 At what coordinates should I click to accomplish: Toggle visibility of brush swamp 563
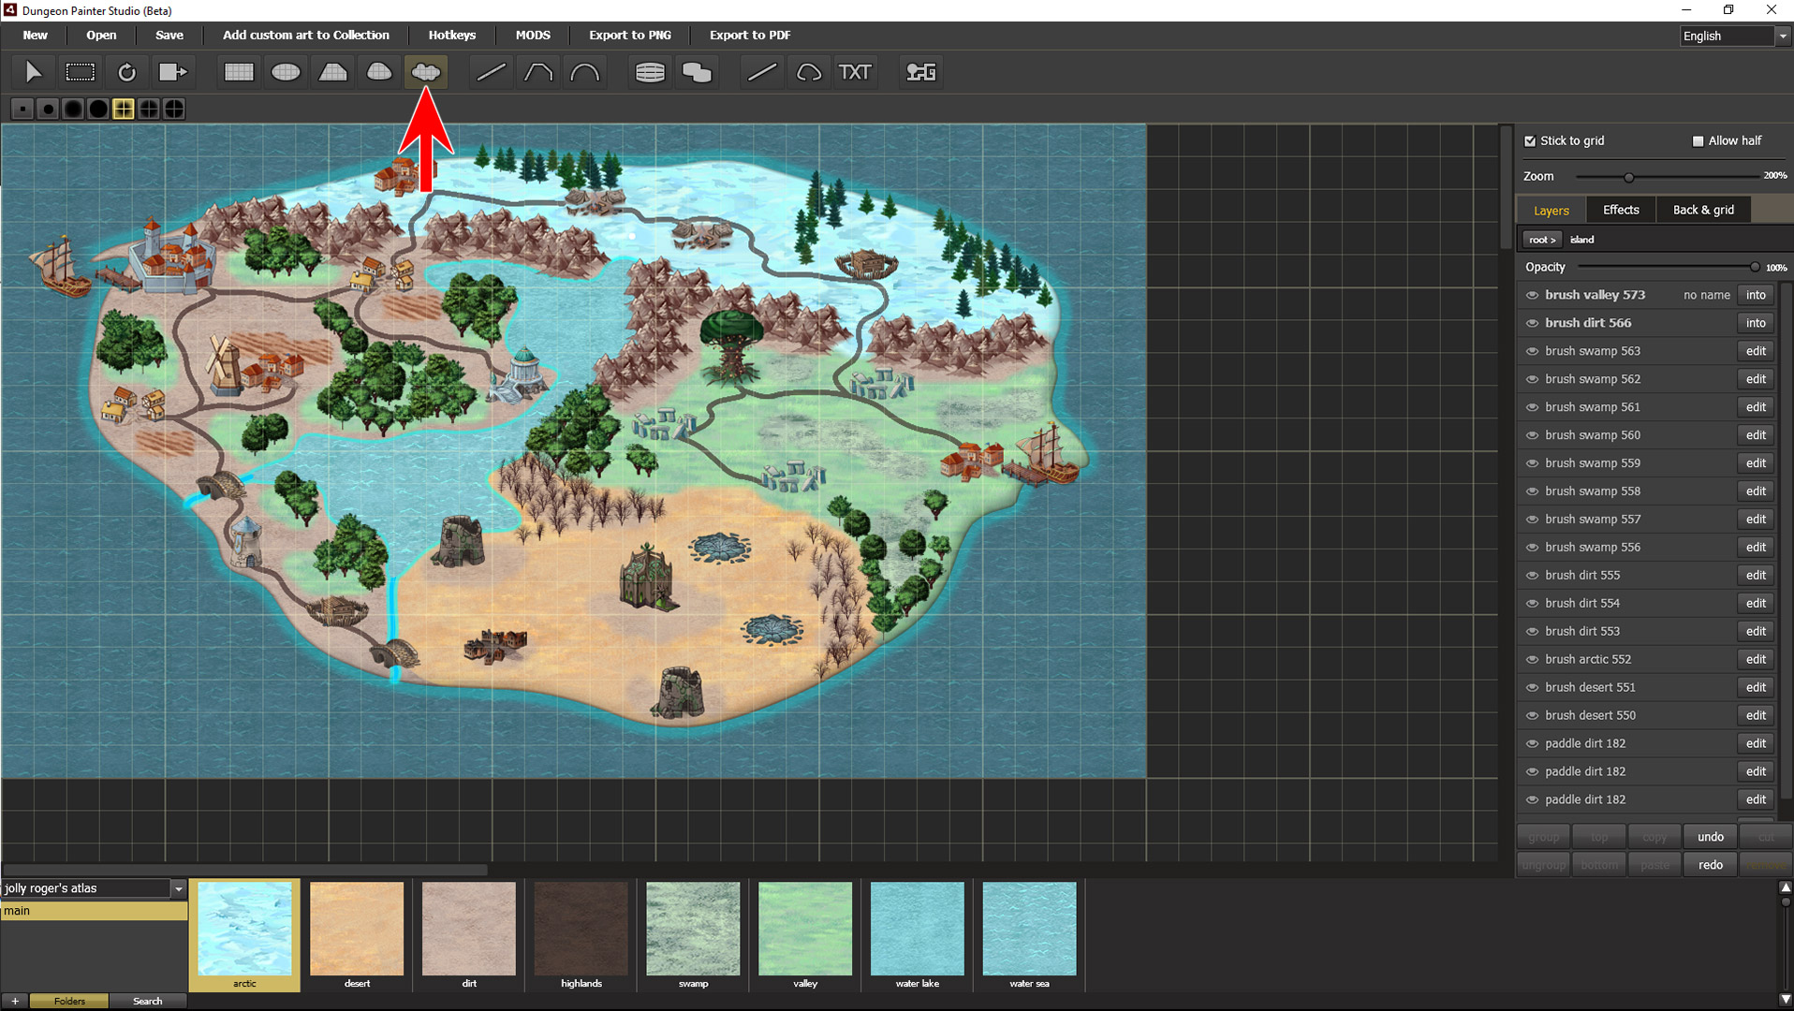click(1532, 351)
